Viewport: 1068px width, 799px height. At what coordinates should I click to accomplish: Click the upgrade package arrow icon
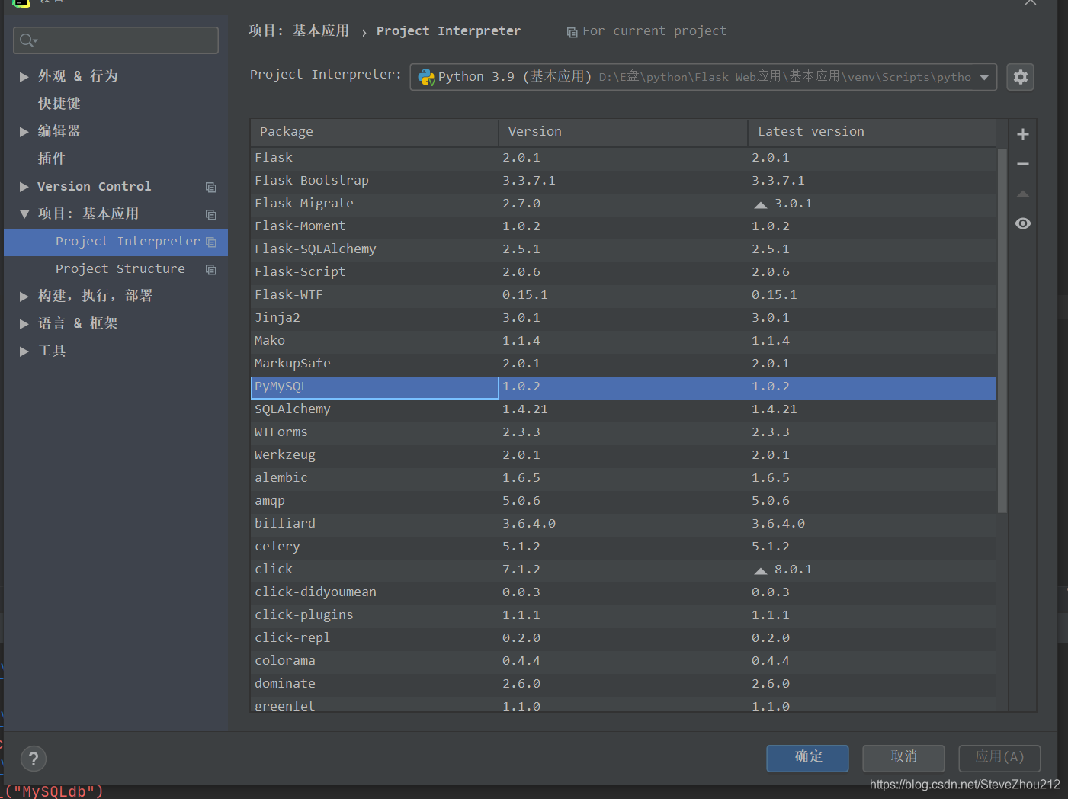1023,194
